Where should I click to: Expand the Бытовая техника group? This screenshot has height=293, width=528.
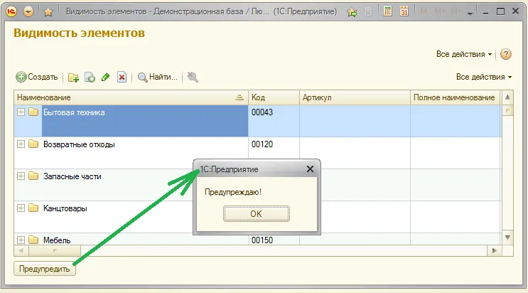point(21,112)
